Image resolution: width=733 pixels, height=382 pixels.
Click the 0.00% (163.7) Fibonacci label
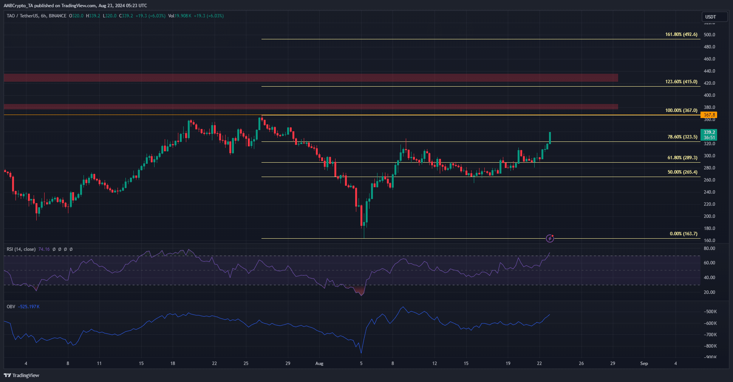point(684,234)
